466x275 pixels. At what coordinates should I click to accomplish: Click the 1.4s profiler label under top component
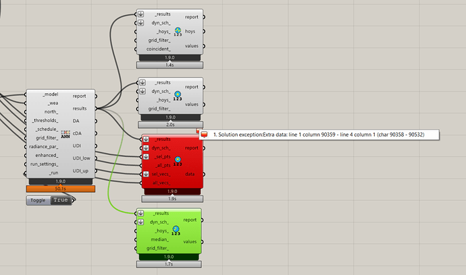coord(169,65)
